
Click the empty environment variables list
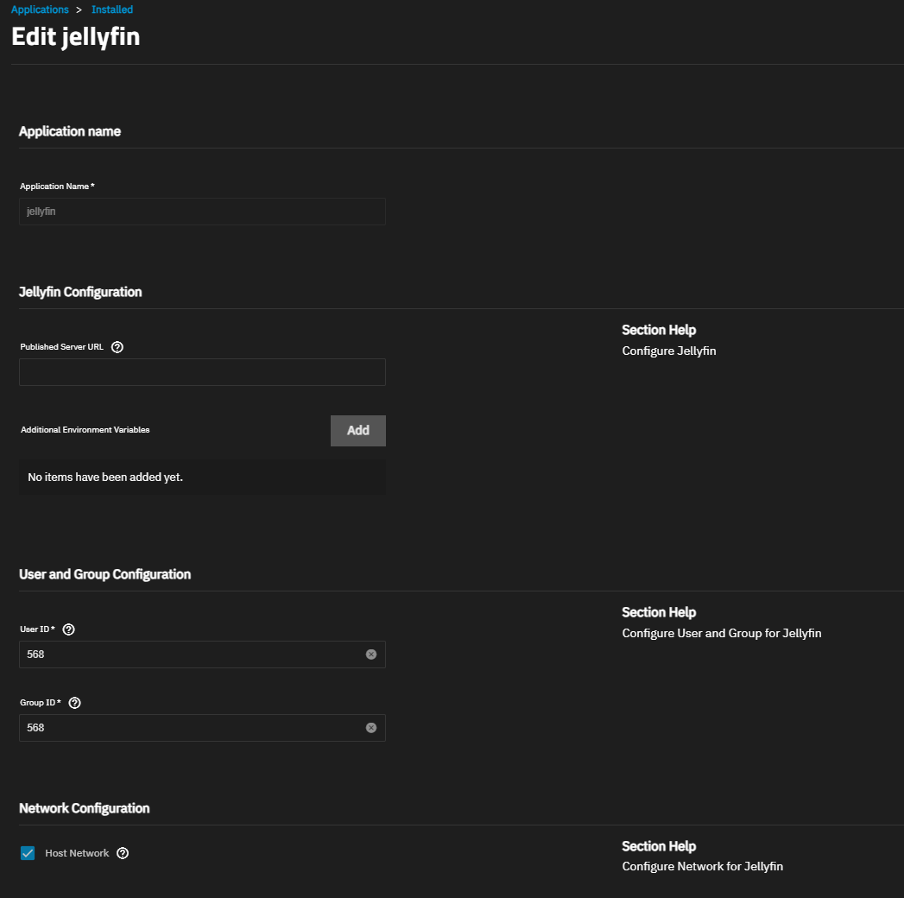(202, 477)
